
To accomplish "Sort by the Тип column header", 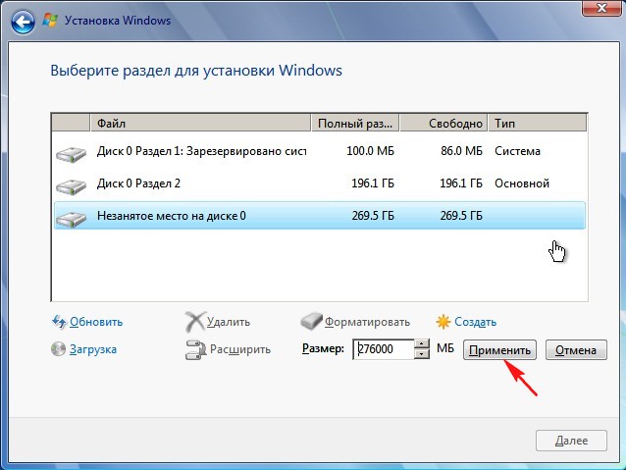I will 538,123.
